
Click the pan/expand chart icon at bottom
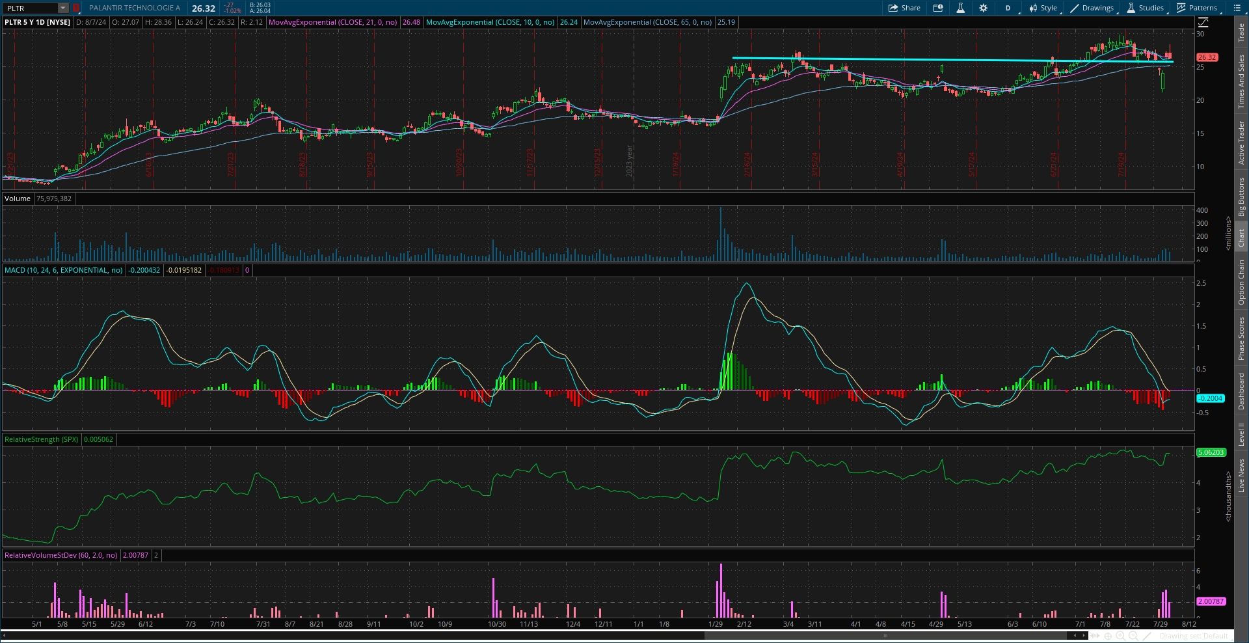pyautogui.click(x=1096, y=636)
